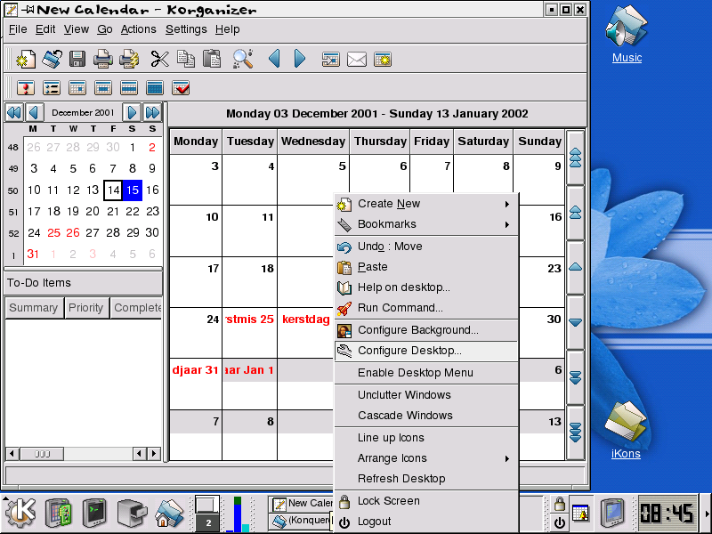Select Run Command... from context menu
The image size is (712, 534).
[426, 308]
